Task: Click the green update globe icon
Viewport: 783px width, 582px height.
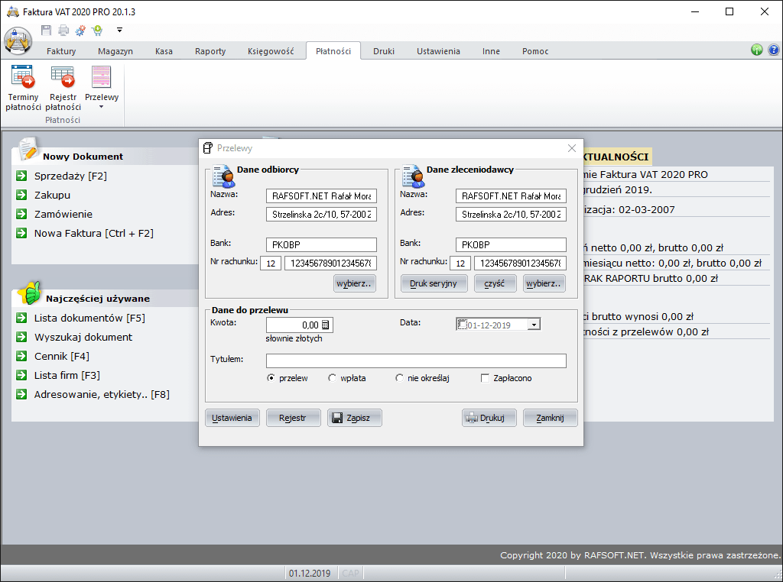Action: click(x=757, y=50)
